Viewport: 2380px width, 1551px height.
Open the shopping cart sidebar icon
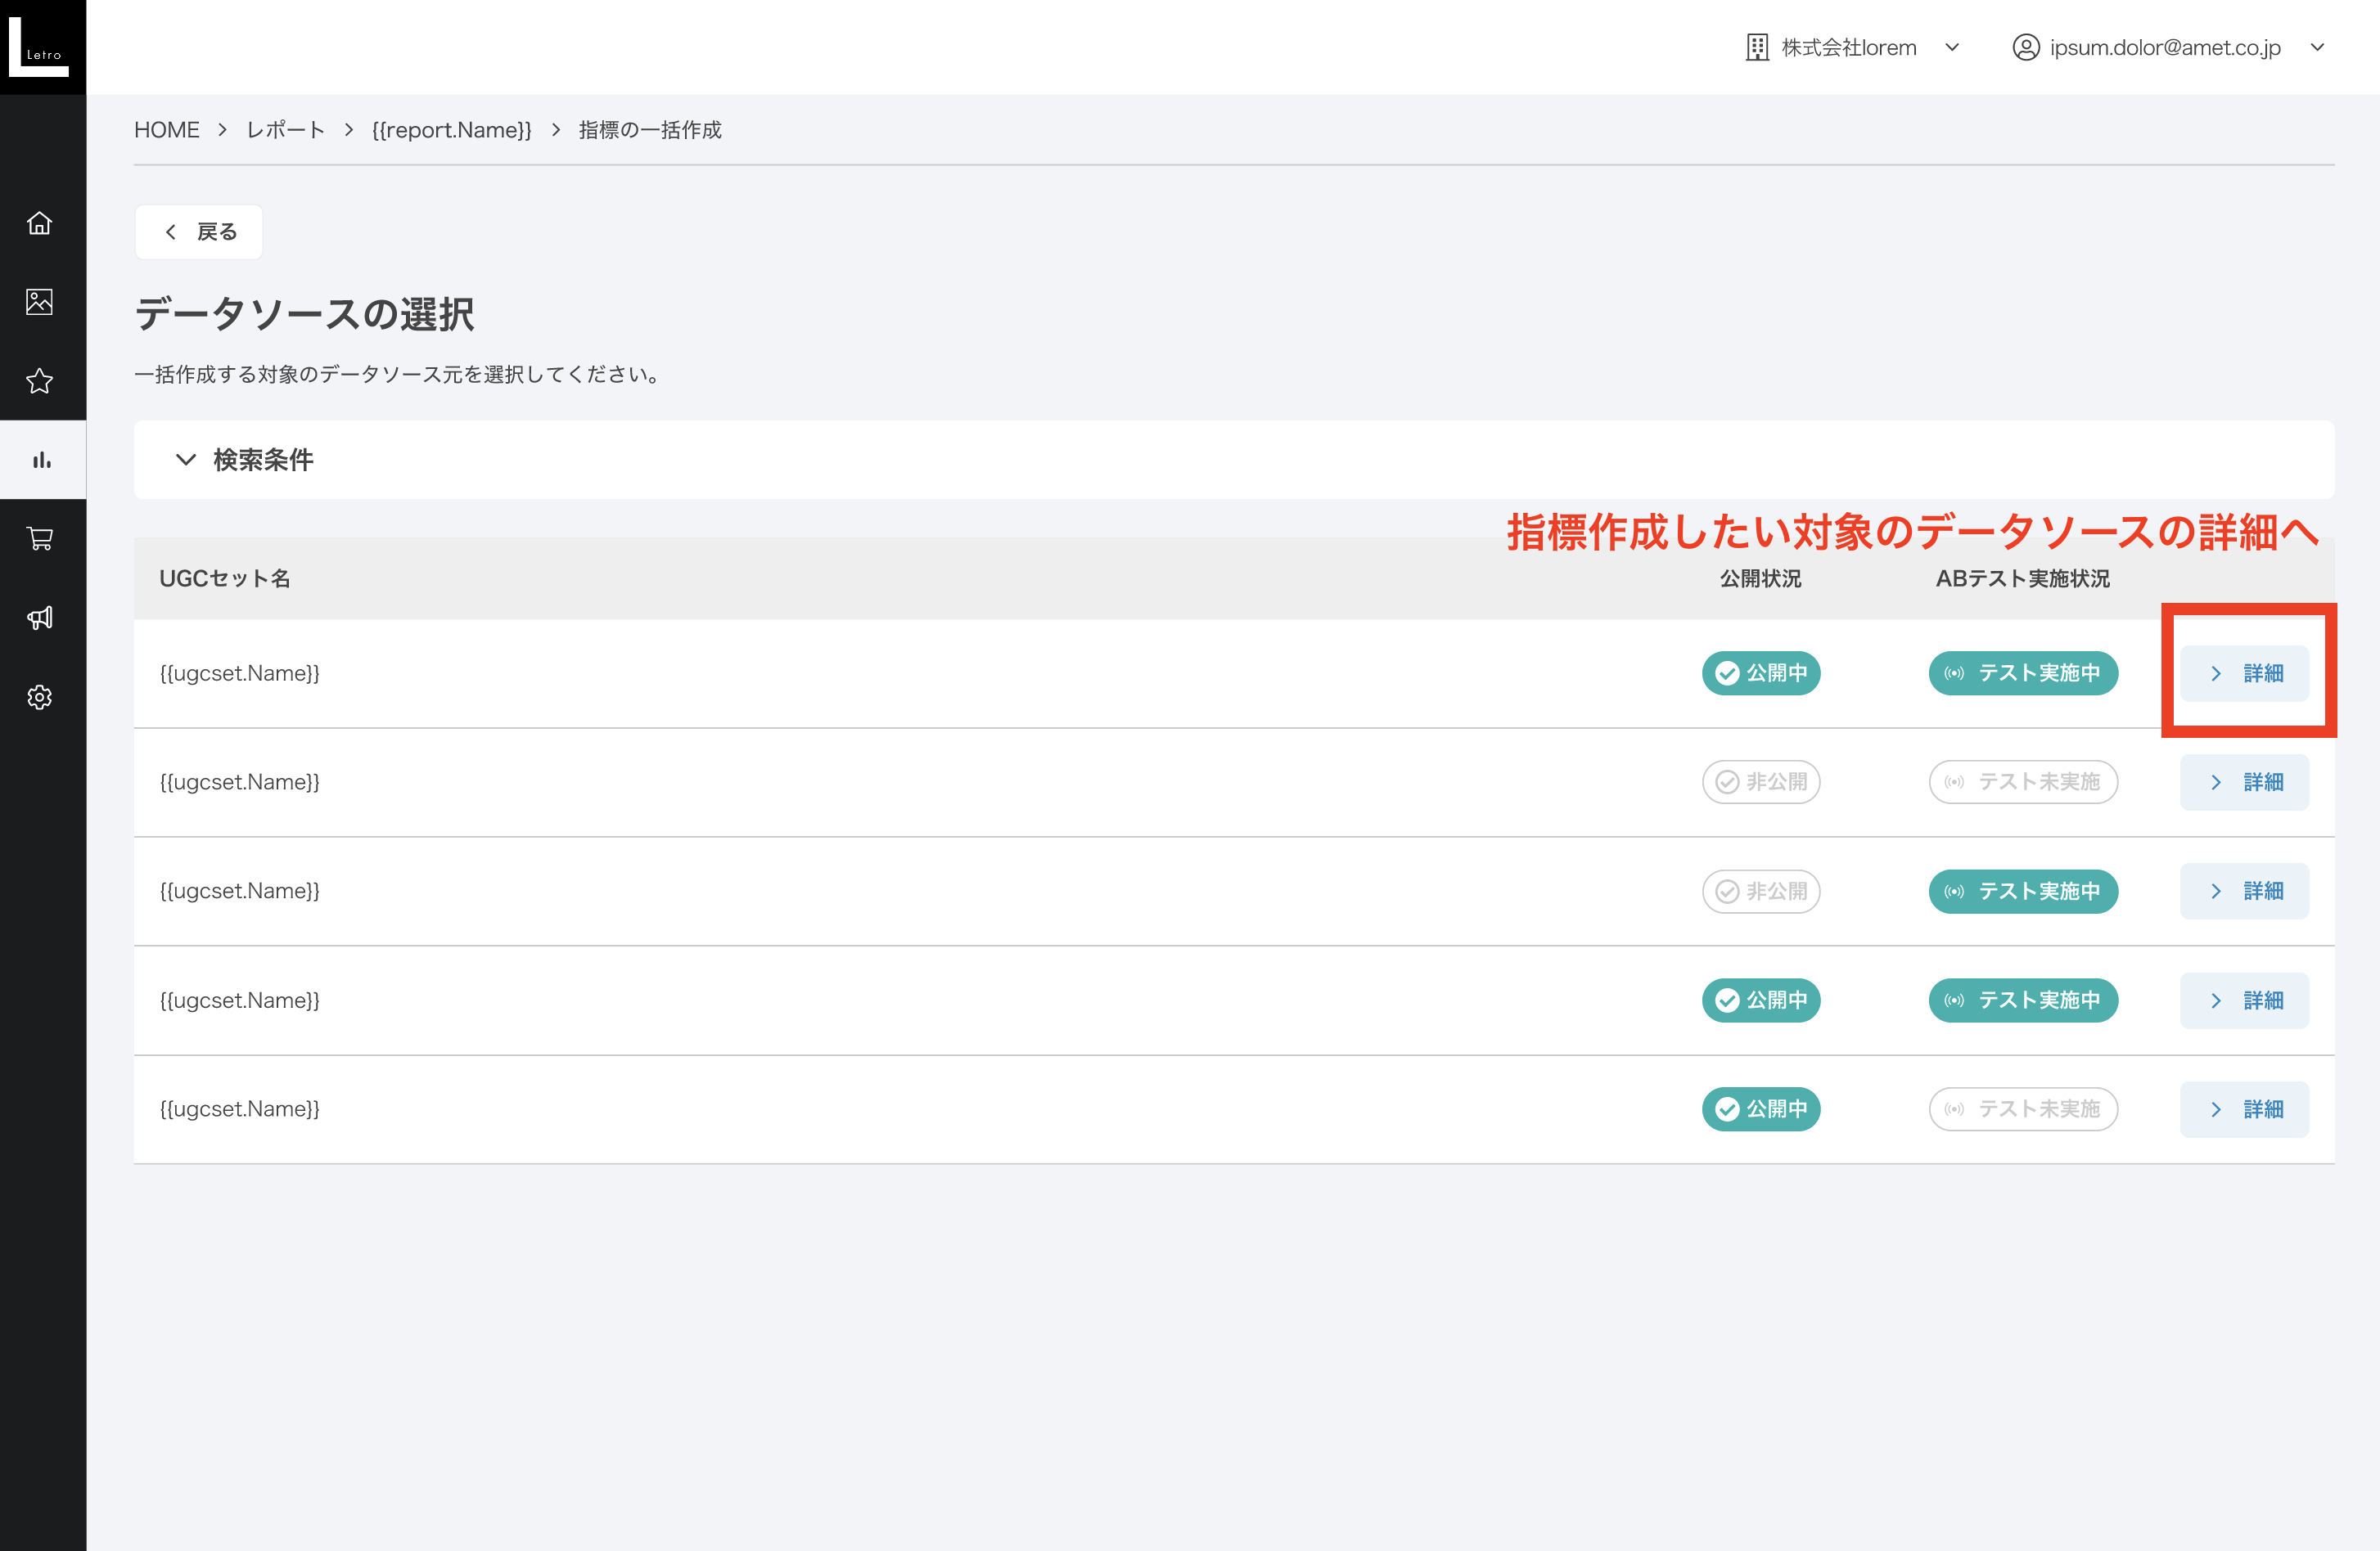[x=40, y=538]
